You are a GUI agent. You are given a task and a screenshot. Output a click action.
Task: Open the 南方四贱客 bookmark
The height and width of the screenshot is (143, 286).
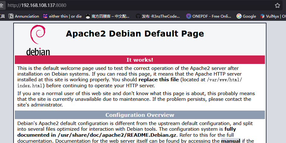(108, 16)
